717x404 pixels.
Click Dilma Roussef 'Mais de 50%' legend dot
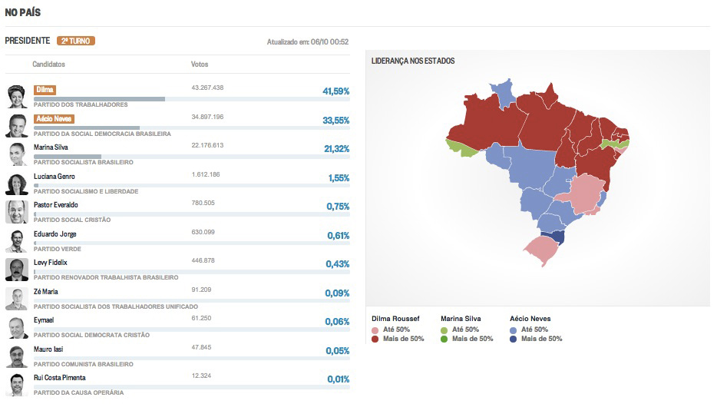click(x=375, y=339)
